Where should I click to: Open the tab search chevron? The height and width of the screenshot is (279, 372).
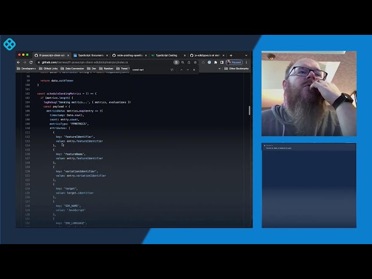click(246, 55)
